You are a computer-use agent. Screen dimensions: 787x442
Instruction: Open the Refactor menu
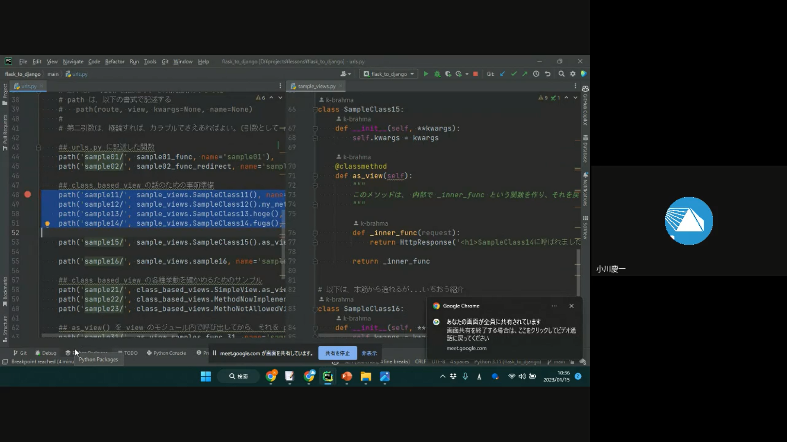114,62
